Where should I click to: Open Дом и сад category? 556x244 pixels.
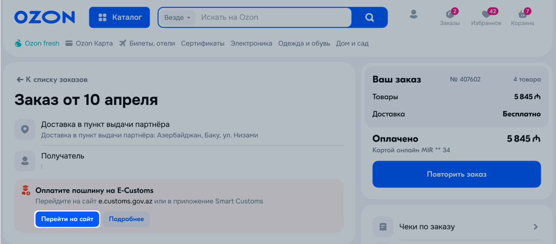point(352,43)
